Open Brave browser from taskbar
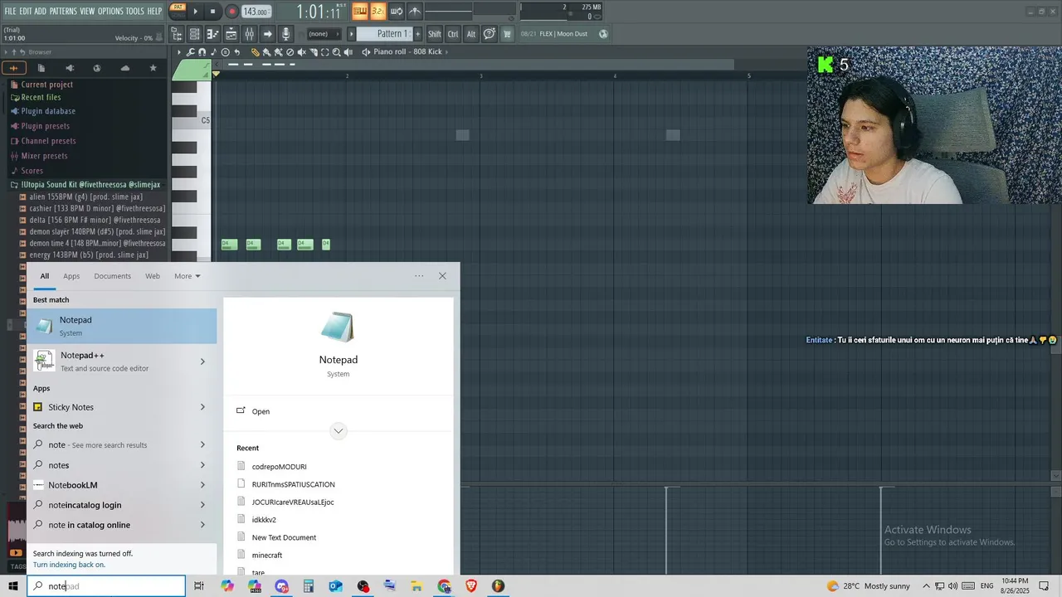 point(471,586)
